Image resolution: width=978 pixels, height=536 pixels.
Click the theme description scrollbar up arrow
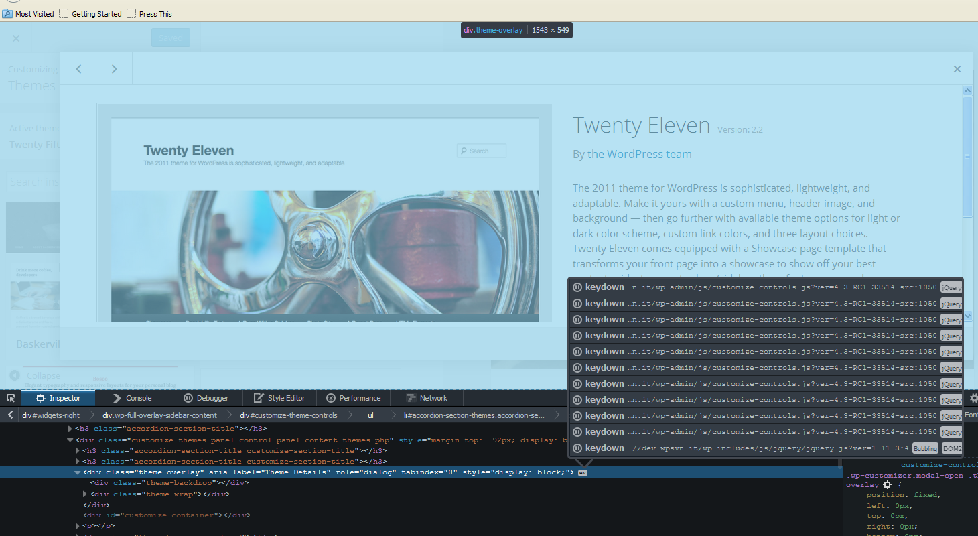pos(968,91)
